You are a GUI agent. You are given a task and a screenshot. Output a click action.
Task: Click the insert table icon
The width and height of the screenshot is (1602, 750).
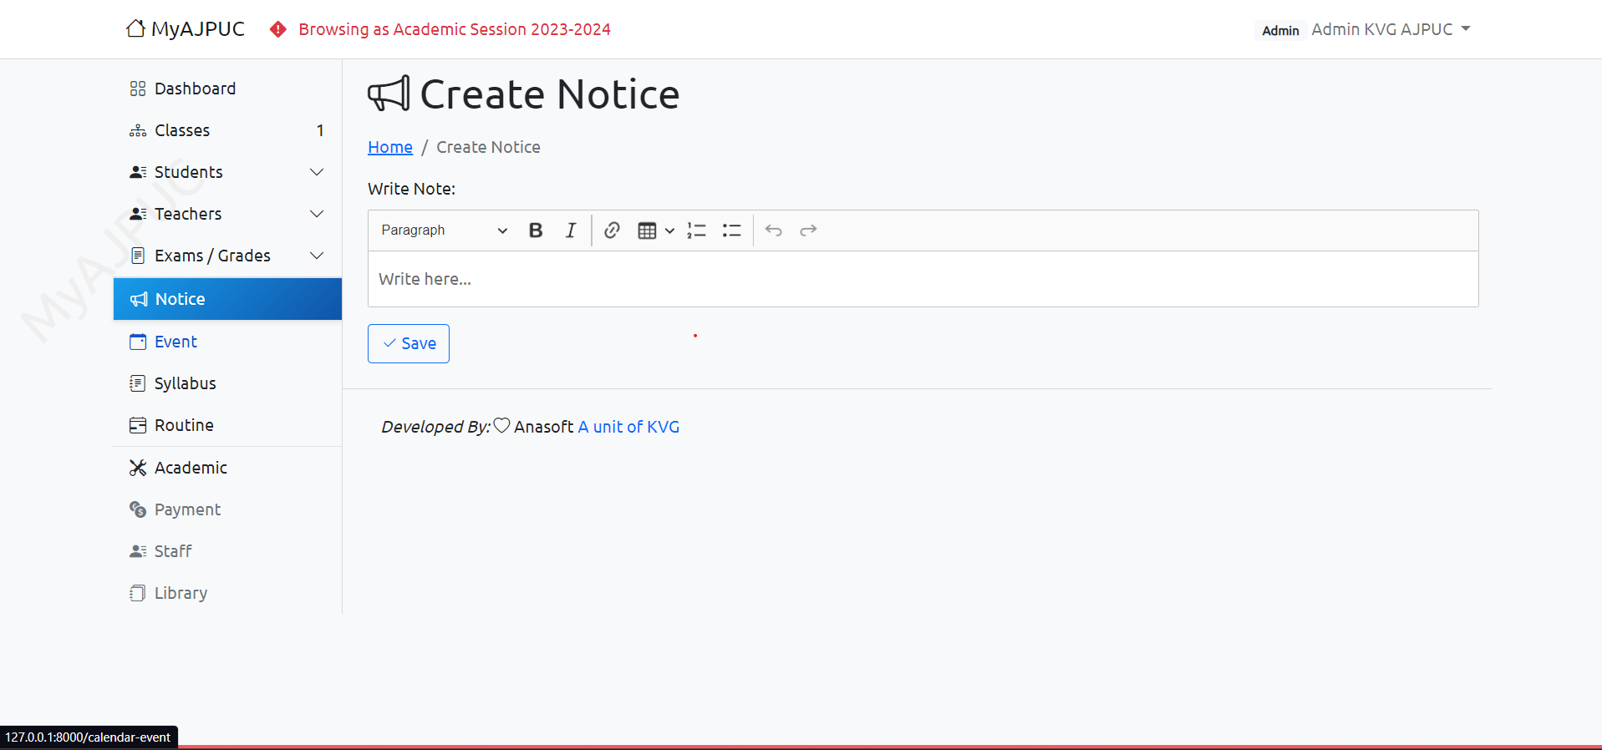pyautogui.click(x=647, y=231)
